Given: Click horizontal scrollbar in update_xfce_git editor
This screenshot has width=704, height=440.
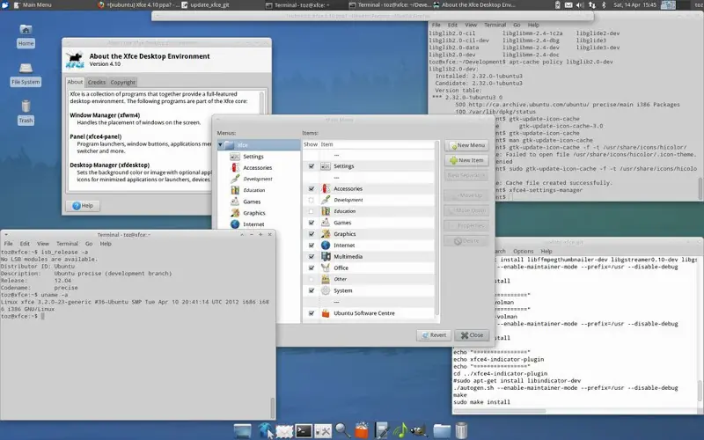Looking at the screenshot, I should point(500,410).
